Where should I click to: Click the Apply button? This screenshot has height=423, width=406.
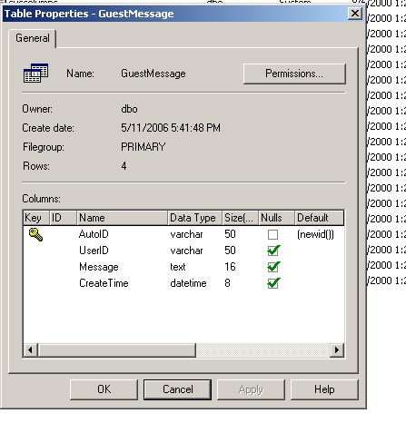click(x=251, y=389)
